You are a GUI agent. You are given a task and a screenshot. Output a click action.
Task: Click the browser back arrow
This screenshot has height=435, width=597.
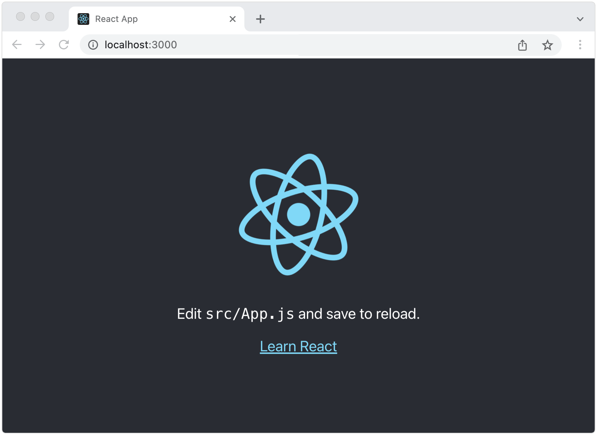[17, 45]
